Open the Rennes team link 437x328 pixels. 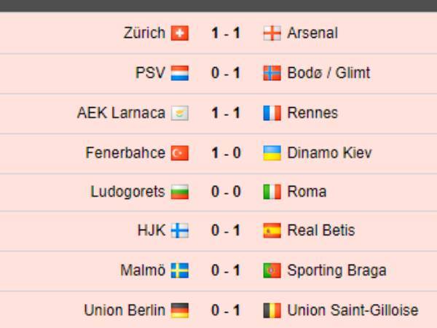click(312, 113)
